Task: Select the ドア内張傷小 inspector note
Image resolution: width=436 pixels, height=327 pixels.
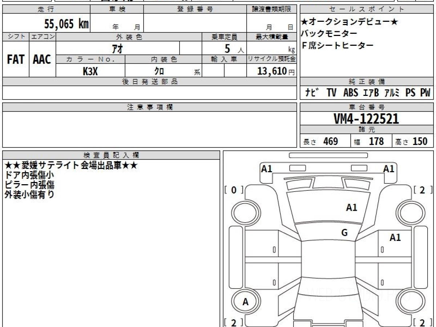Action: pyautogui.click(x=29, y=175)
